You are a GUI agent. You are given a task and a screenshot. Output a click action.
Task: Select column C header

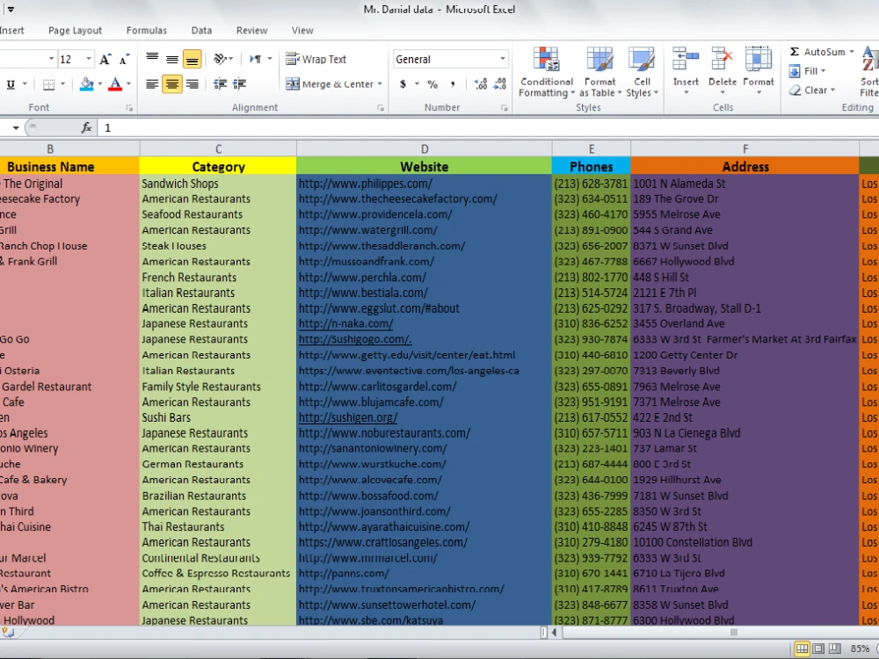218,149
